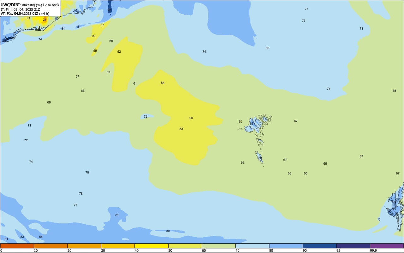404x253 pixels.
Task: Click the map value 56
Action: pyautogui.click(x=163, y=83)
